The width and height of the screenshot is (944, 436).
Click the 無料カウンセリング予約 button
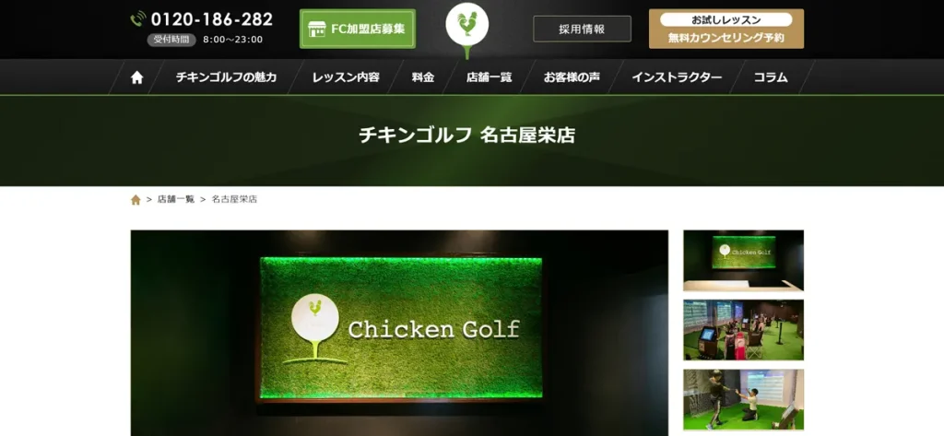[726, 29]
